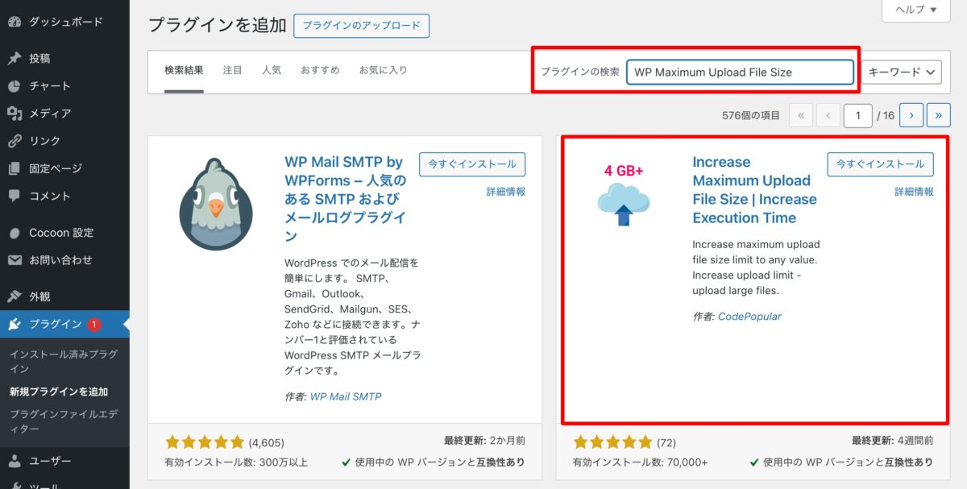Viewport: 967px width, 489px height.
Task: Click the チャート pie chart icon
Action: 15,86
